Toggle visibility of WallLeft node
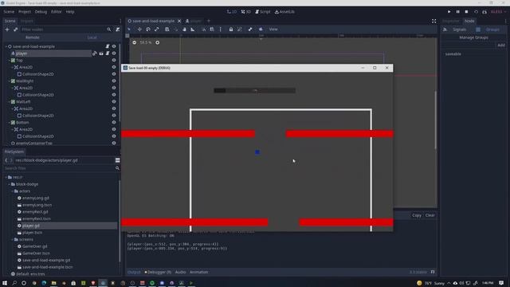Image resolution: width=510 pixels, height=287 pixels. [114, 101]
